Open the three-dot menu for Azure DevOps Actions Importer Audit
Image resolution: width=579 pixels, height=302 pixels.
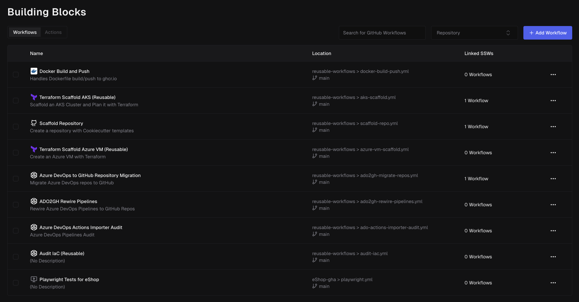click(x=553, y=230)
